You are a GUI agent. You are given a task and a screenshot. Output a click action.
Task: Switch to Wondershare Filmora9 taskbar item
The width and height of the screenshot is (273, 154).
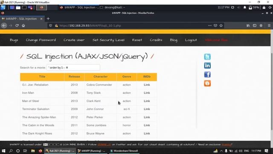(124, 151)
